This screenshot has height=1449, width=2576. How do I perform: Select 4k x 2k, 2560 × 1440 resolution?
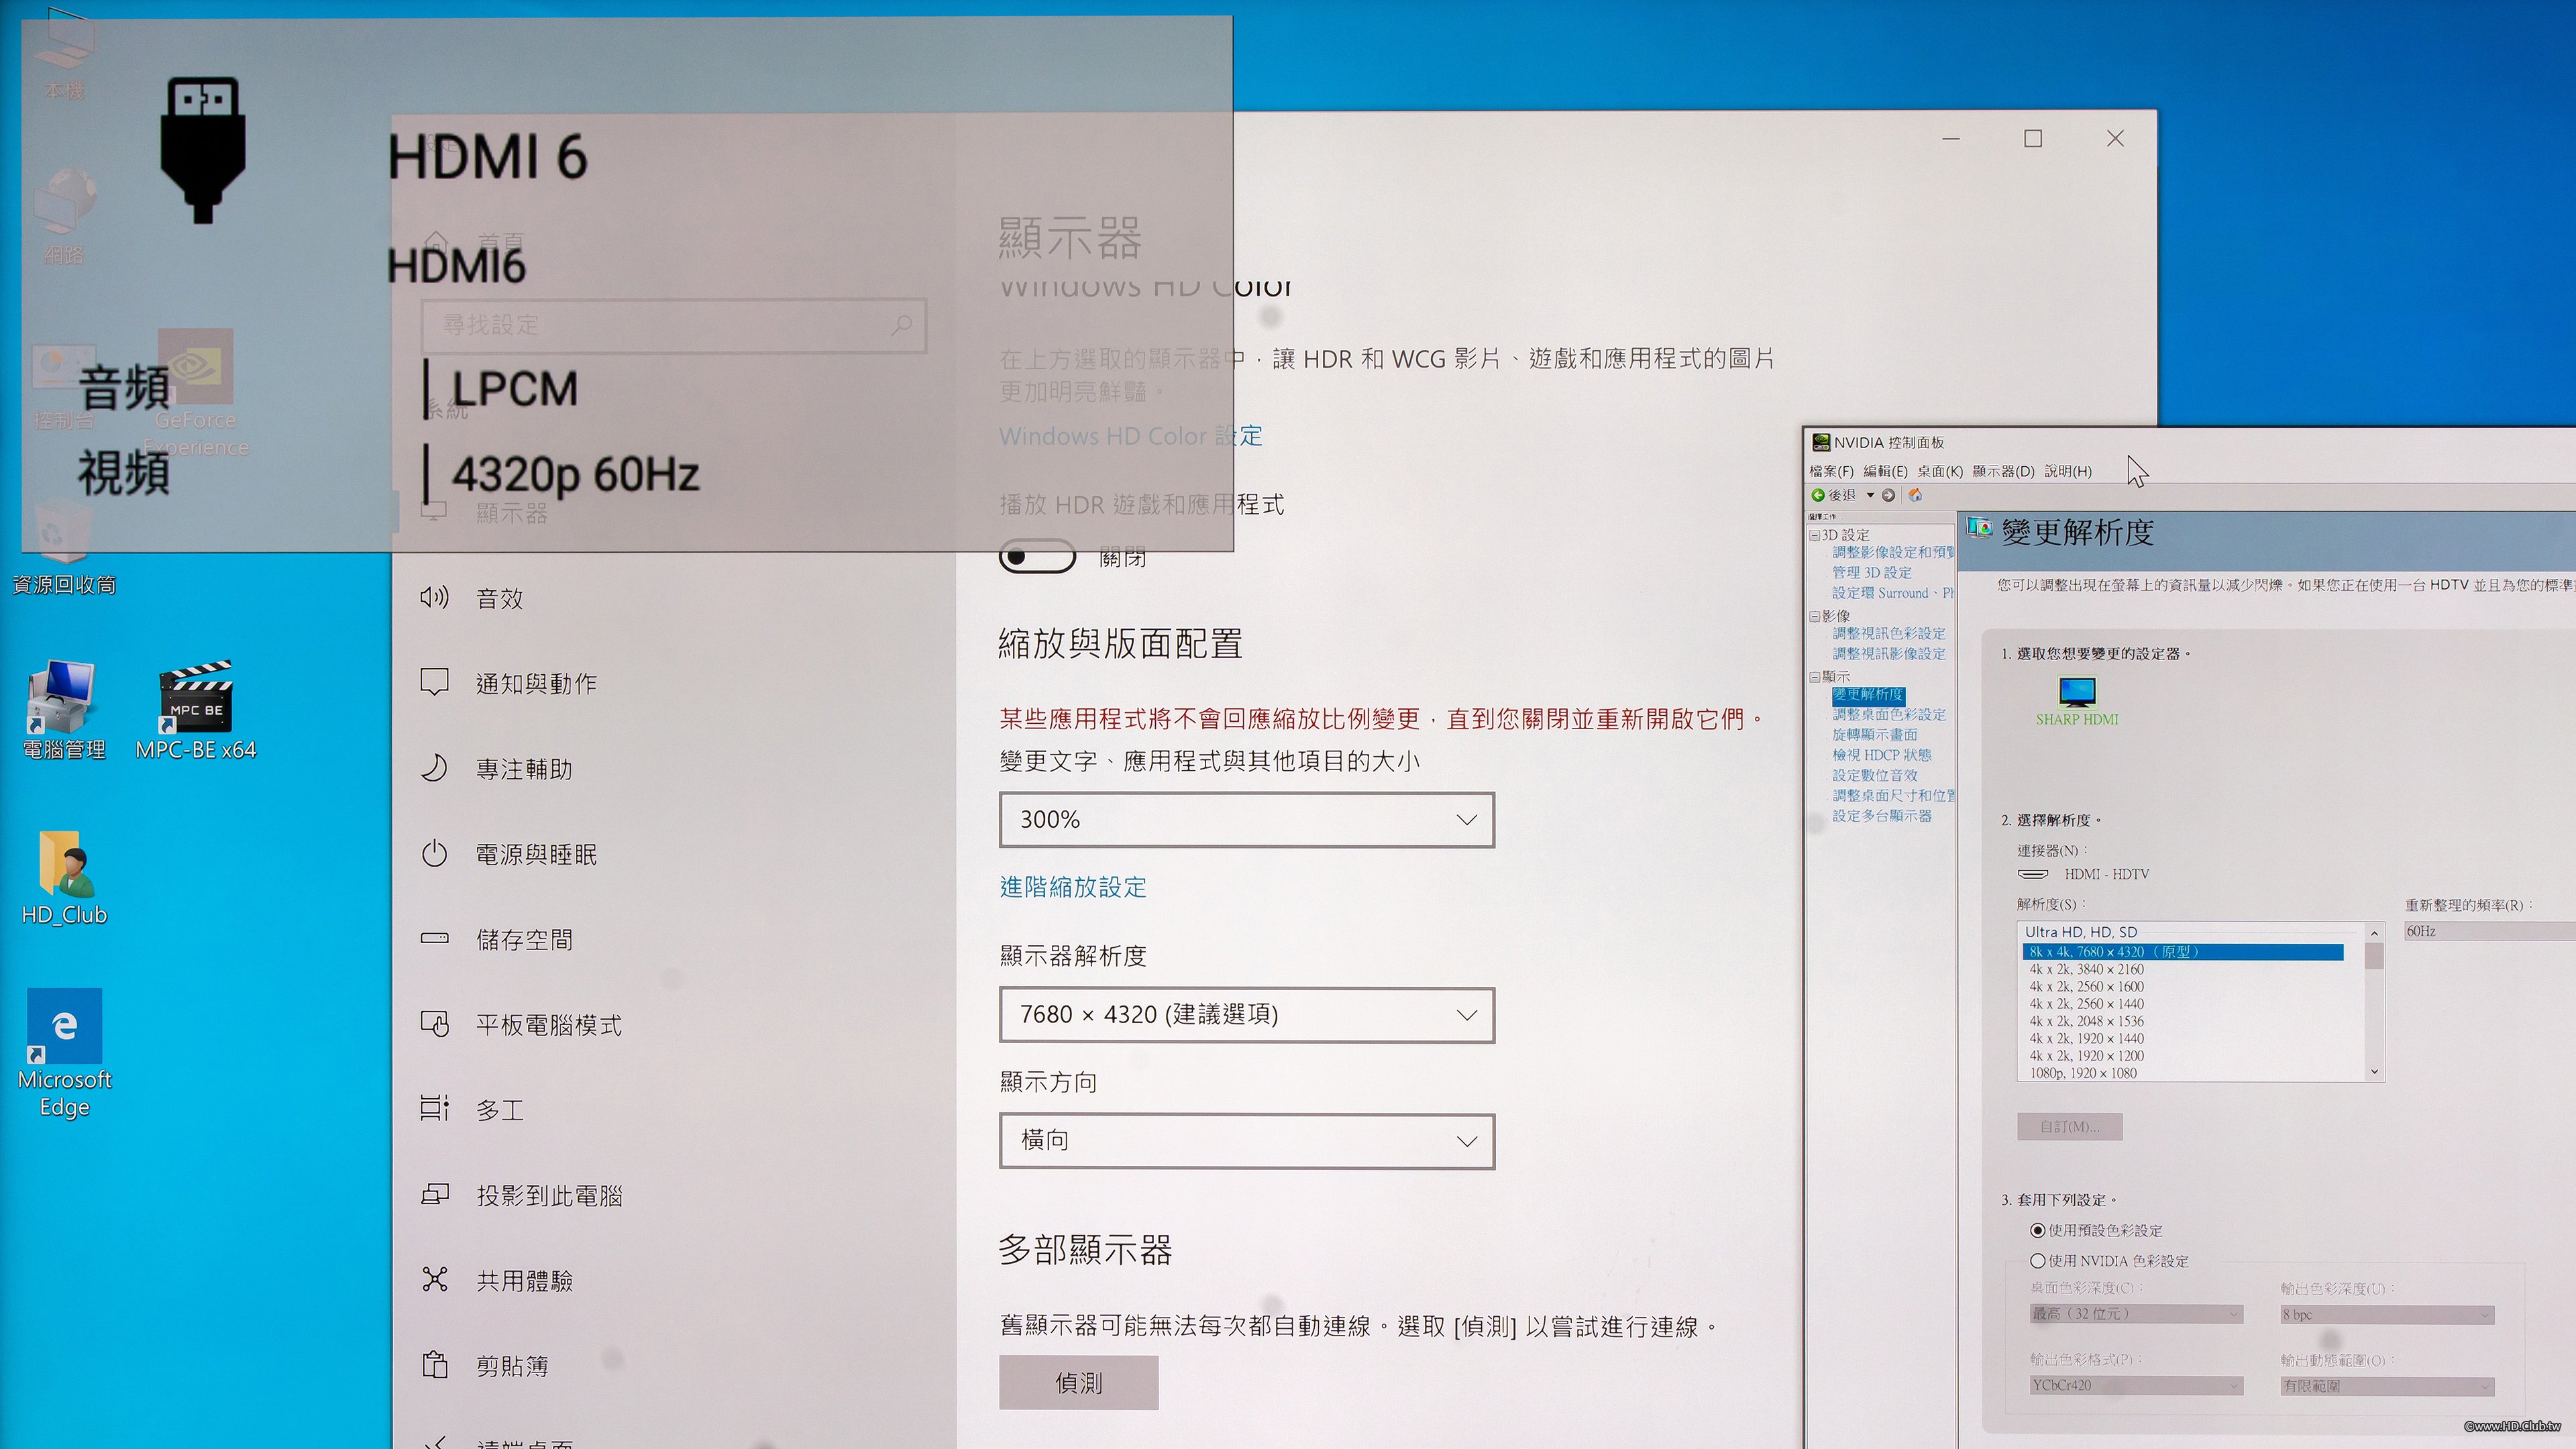(x=2086, y=1004)
